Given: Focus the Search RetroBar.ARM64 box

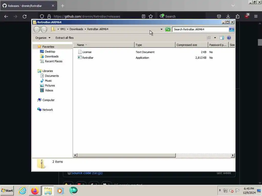Looking at the screenshot, I should point(200,29).
